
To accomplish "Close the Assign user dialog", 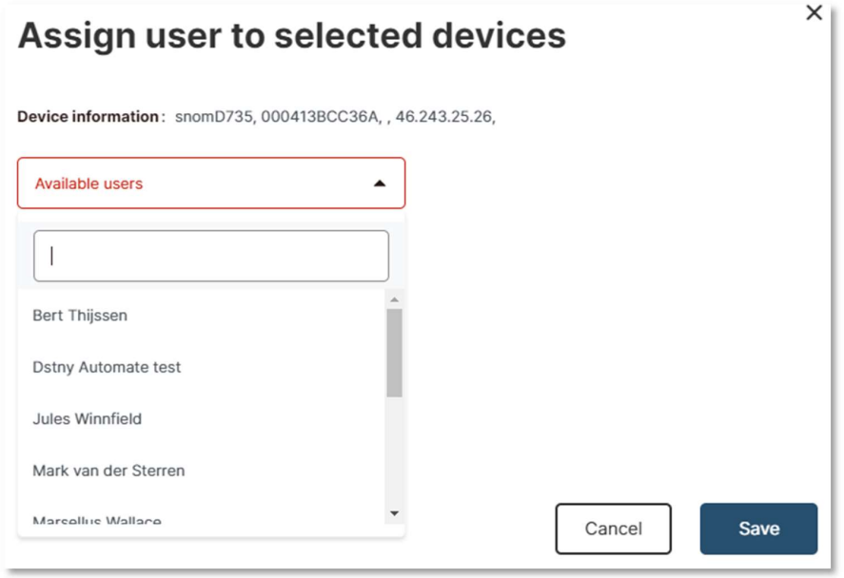I will pos(814,12).
